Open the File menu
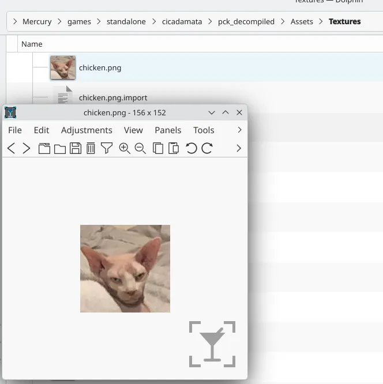Screen dimensions: 383x384 15,130
